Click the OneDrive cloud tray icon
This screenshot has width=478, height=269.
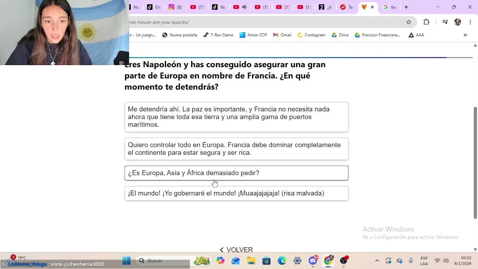pos(400,261)
